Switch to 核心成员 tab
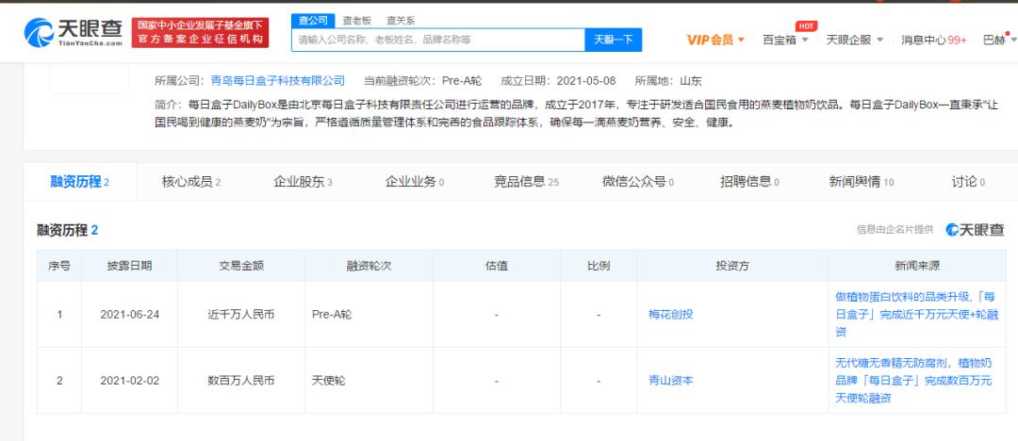Screen dimensions: 1018x441 tap(190, 182)
